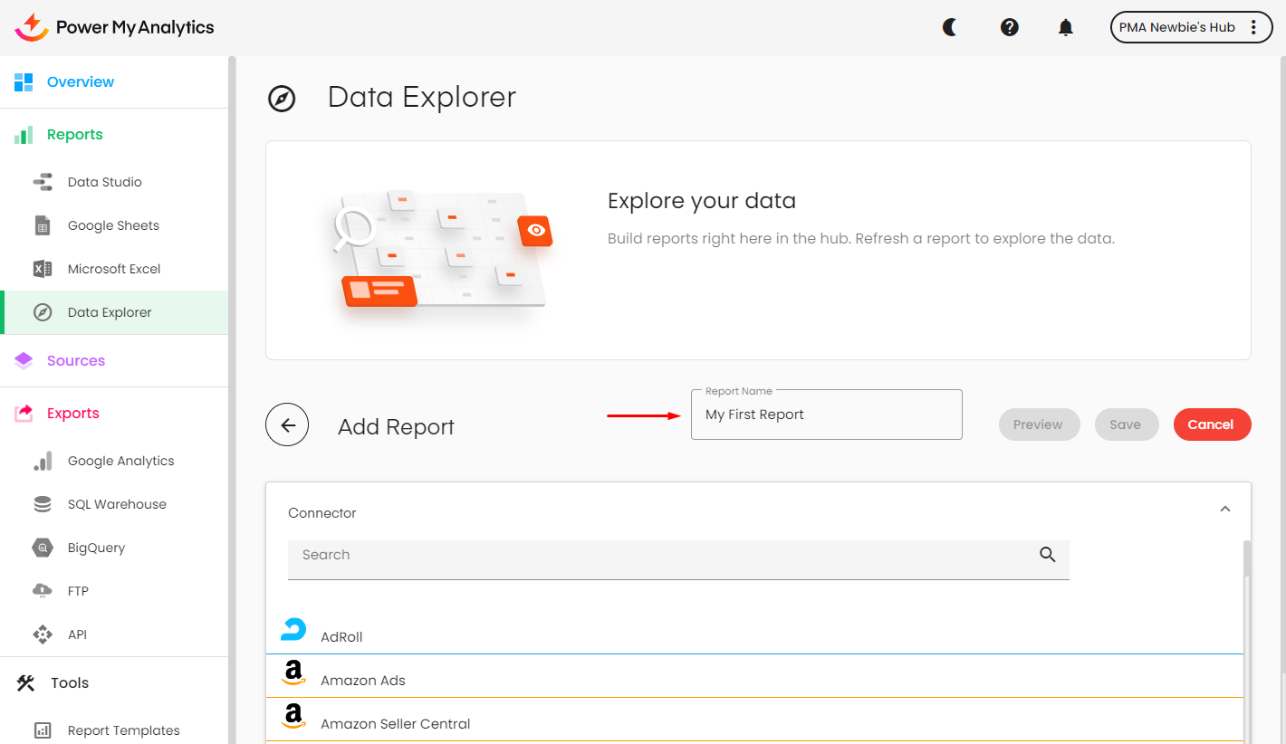Collapse the Connector panel chevron
1286x744 pixels.
1224,510
